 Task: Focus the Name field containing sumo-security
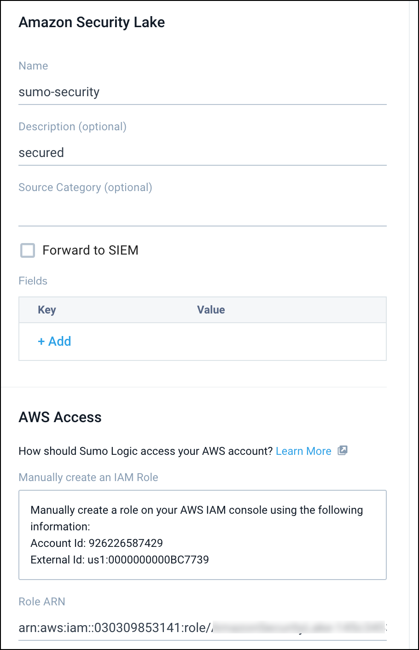202,92
